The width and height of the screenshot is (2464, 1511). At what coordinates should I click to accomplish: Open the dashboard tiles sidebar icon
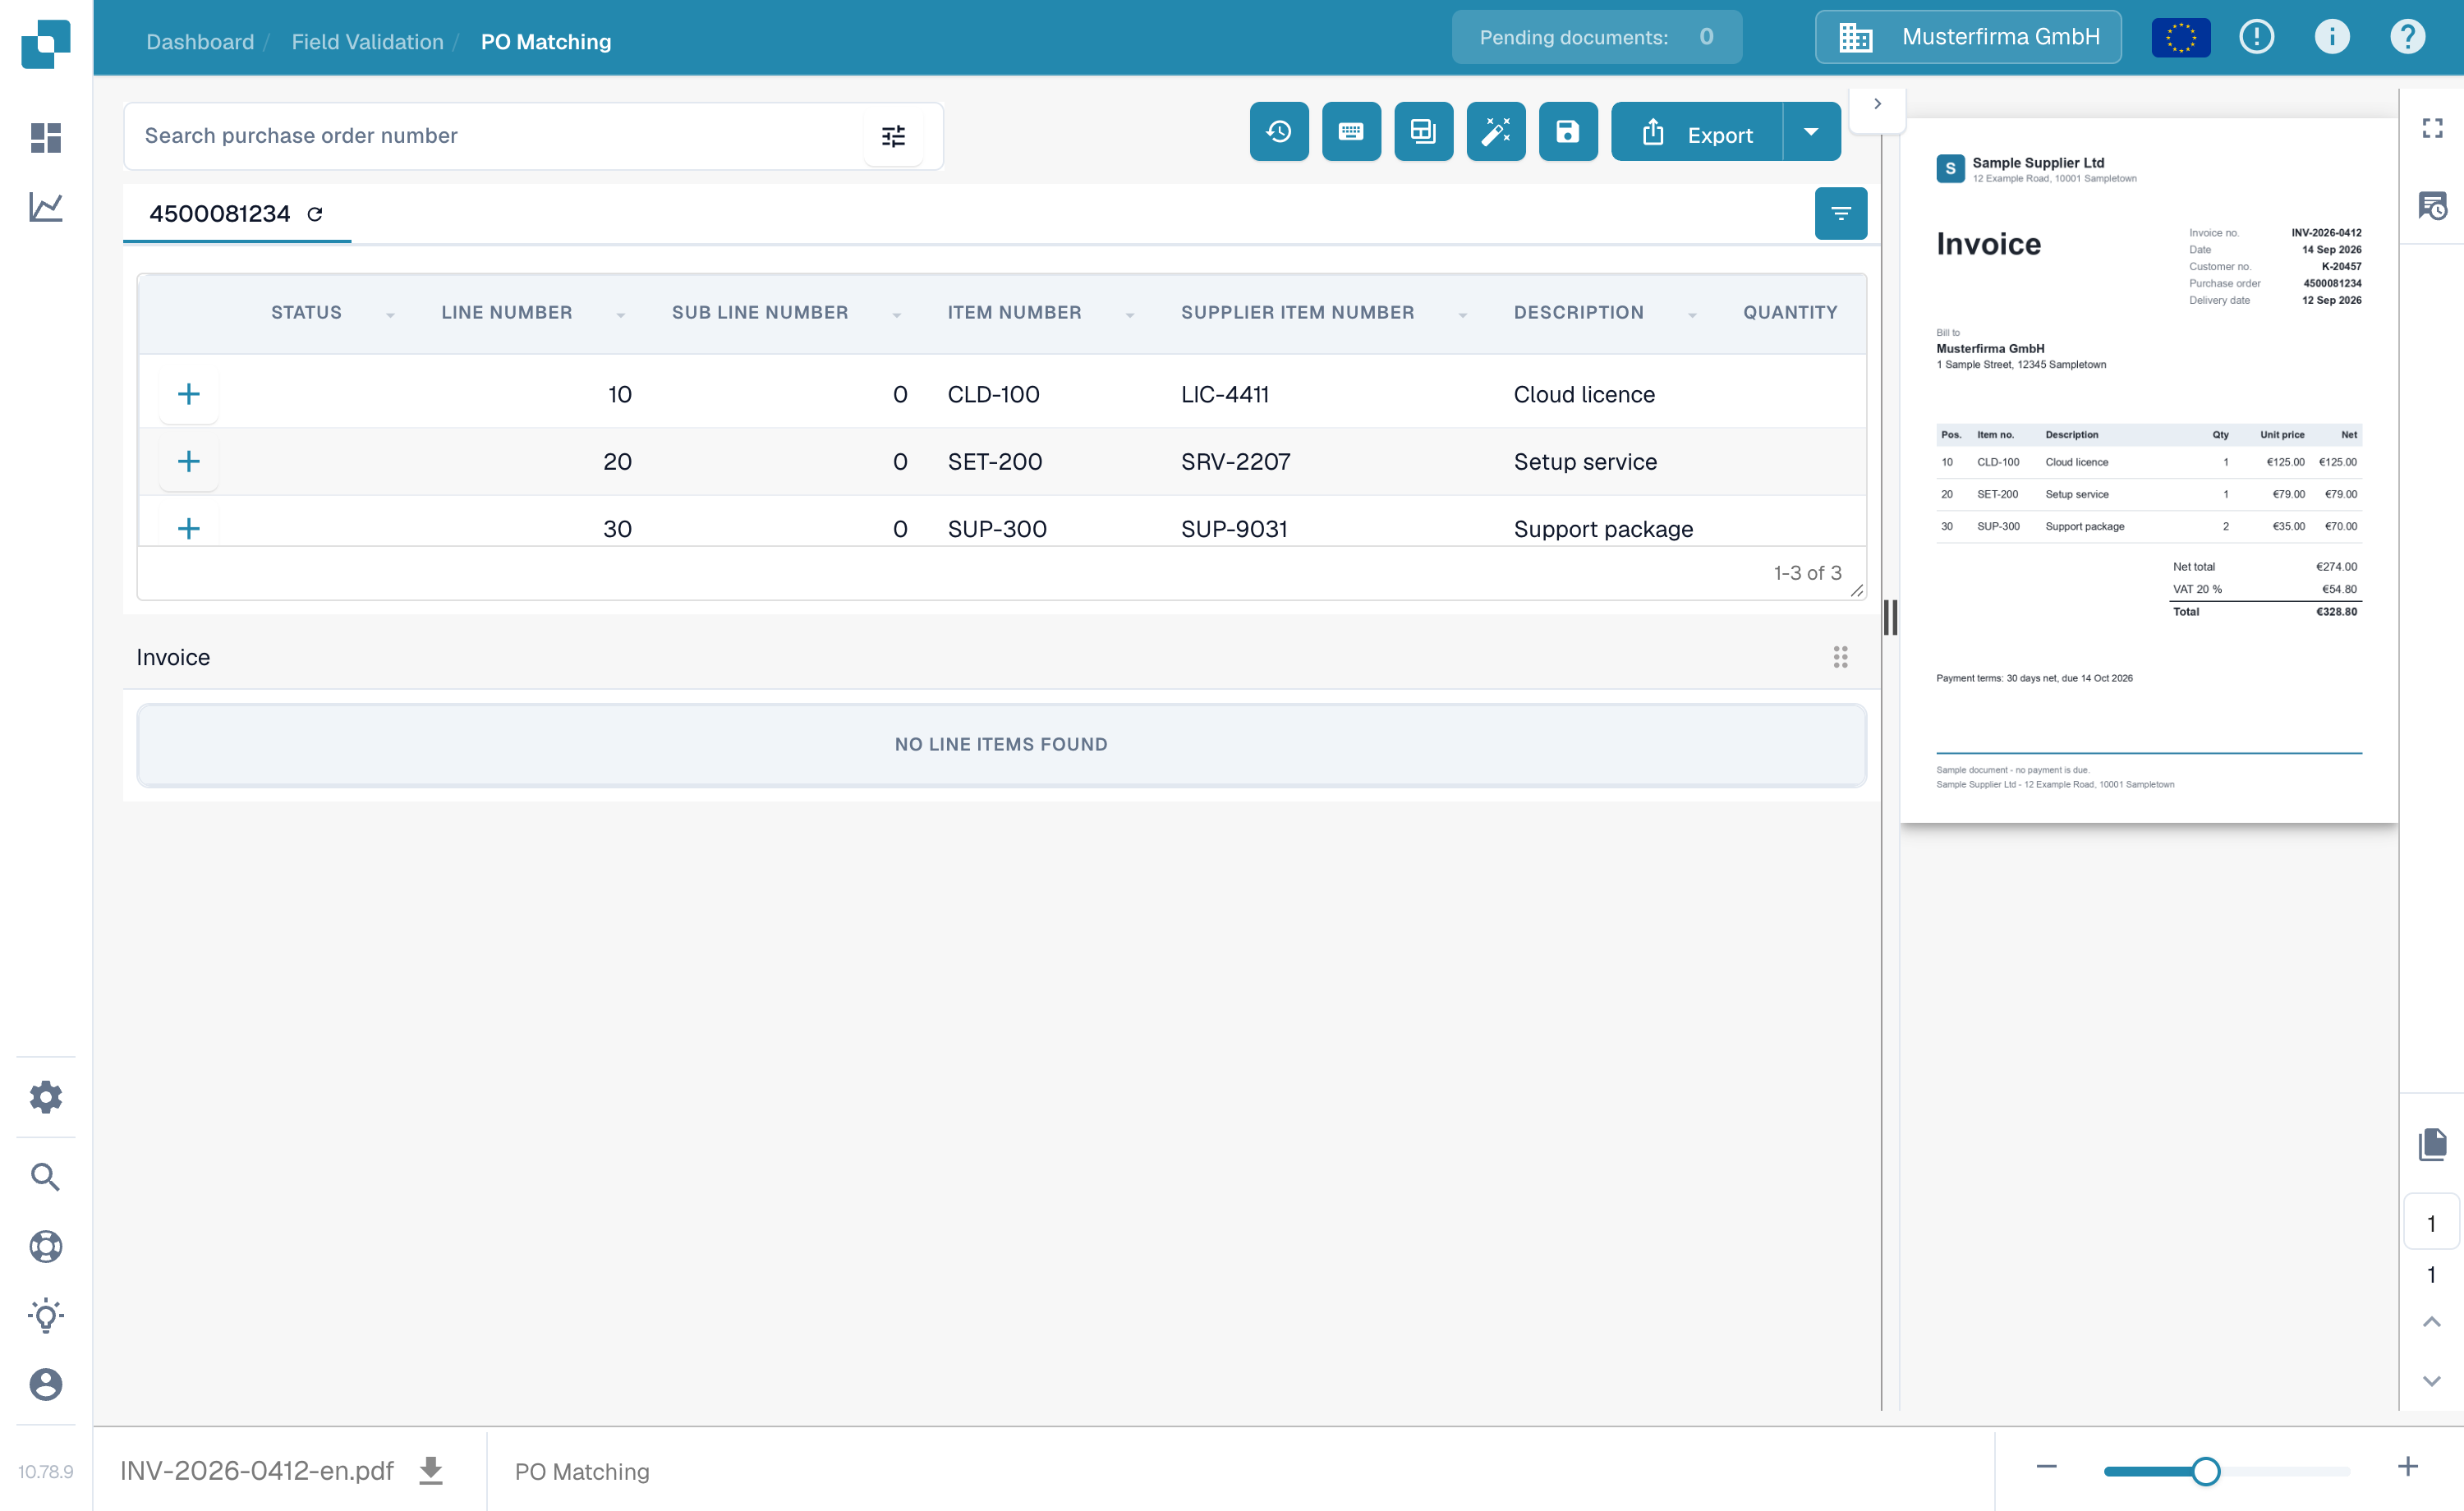[x=46, y=137]
